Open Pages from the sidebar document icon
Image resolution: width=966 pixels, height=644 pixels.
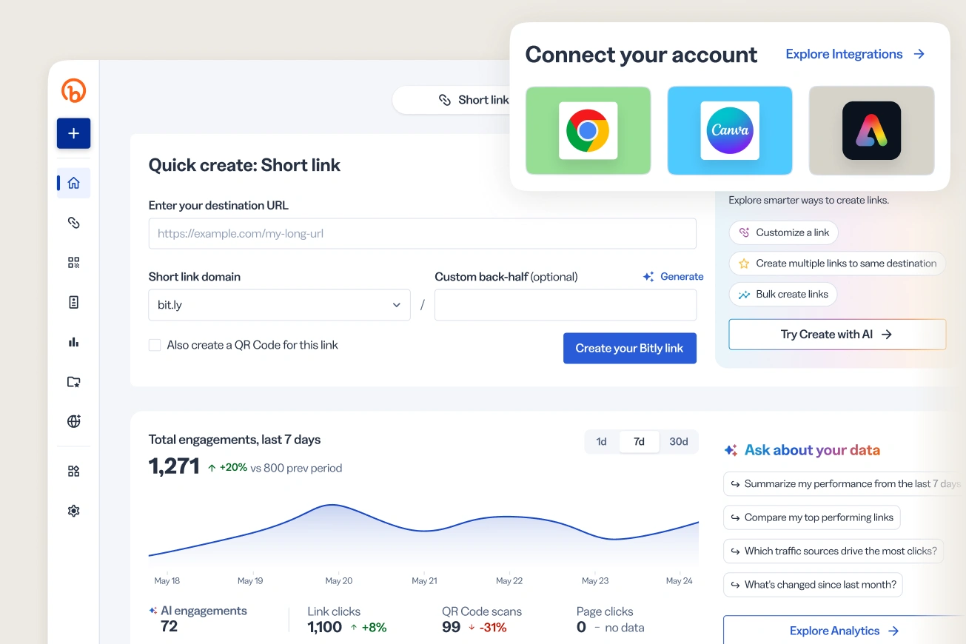tap(73, 302)
